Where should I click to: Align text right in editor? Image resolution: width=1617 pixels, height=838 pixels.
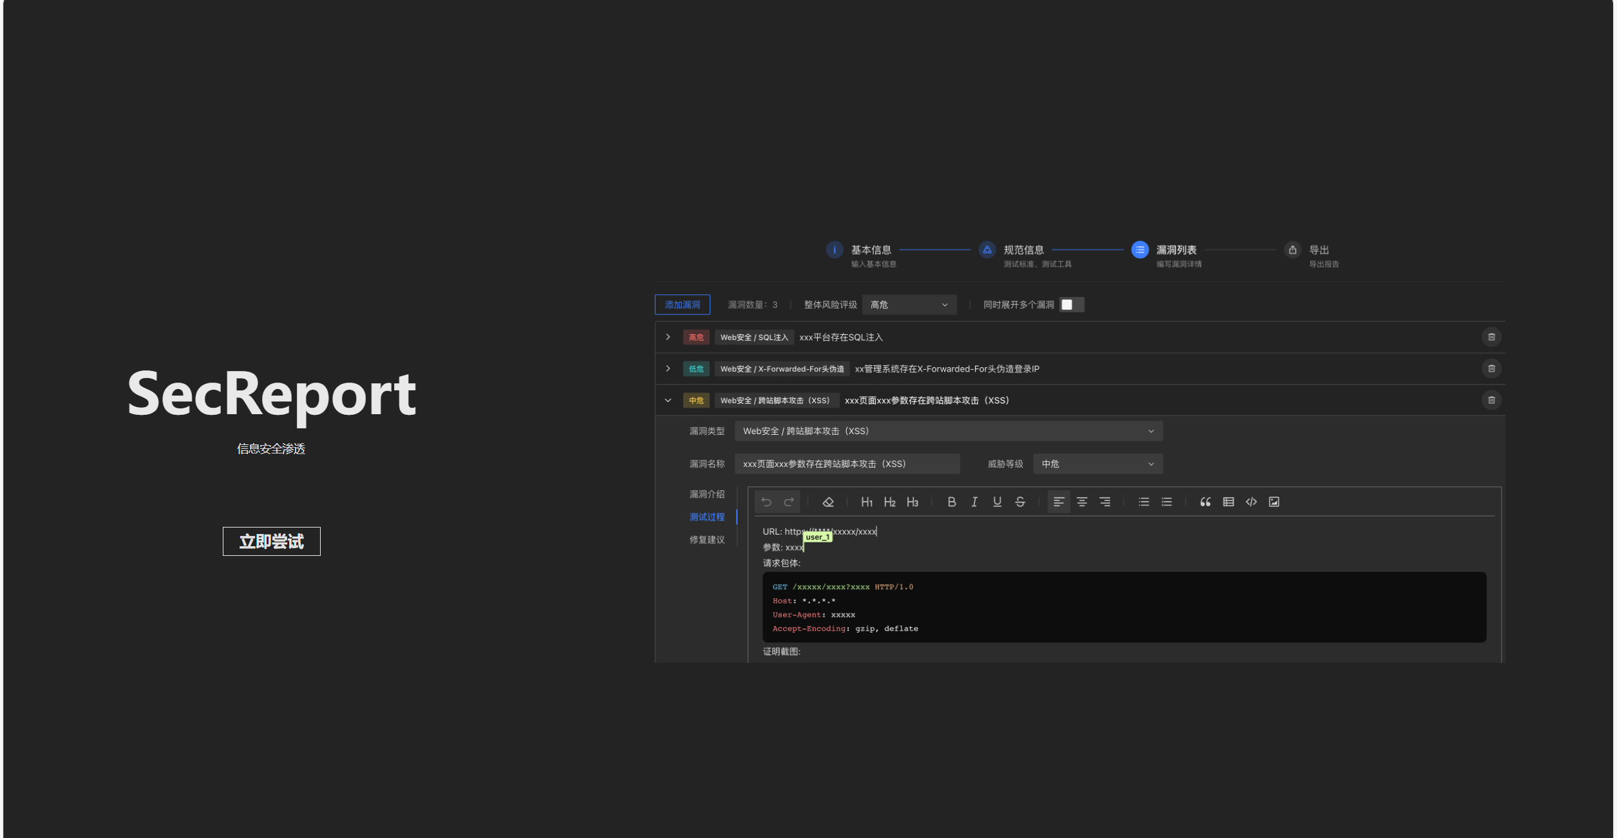[1105, 502]
